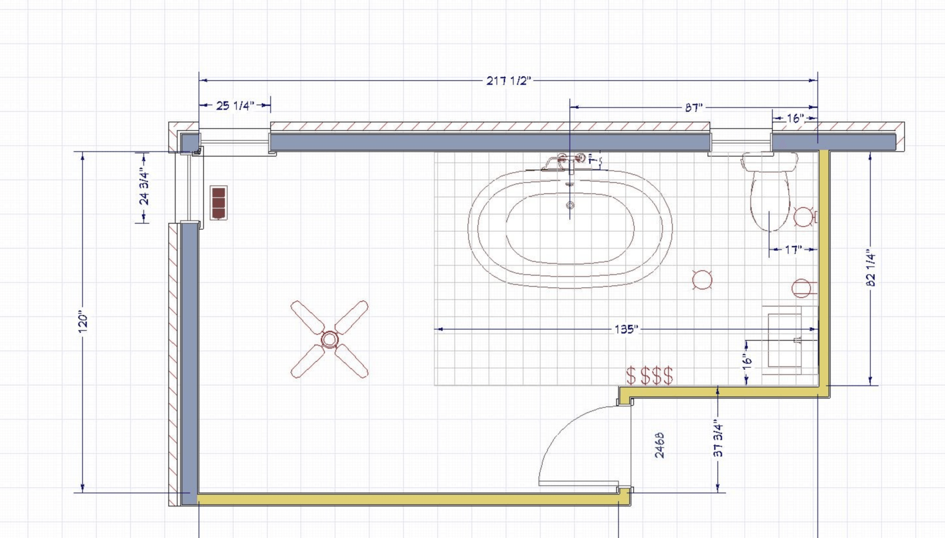This screenshot has width=945, height=538.
Task: Click the 2468 door label
Action: click(x=660, y=445)
